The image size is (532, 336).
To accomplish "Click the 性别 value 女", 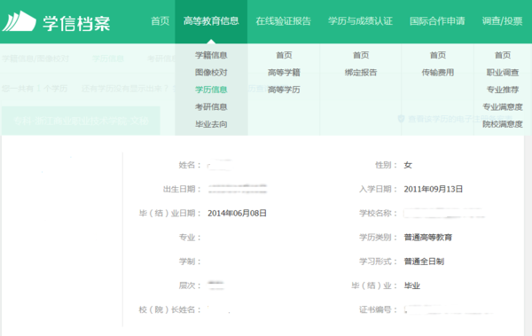I will pyautogui.click(x=408, y=165).
